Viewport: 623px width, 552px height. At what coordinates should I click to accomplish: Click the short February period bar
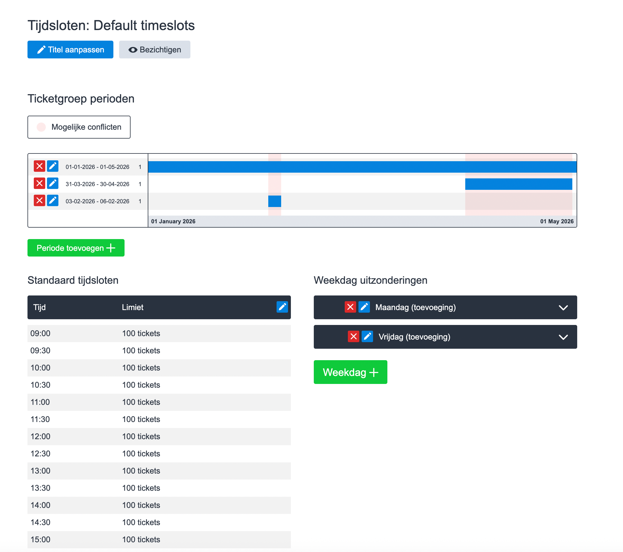point(274,201)
